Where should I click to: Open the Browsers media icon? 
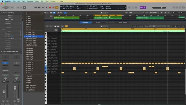coord(183,8)
